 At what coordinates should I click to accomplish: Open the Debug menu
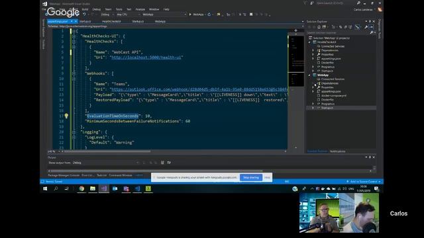tap(97, 9)
